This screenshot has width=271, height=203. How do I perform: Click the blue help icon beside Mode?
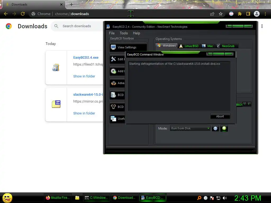215,128
